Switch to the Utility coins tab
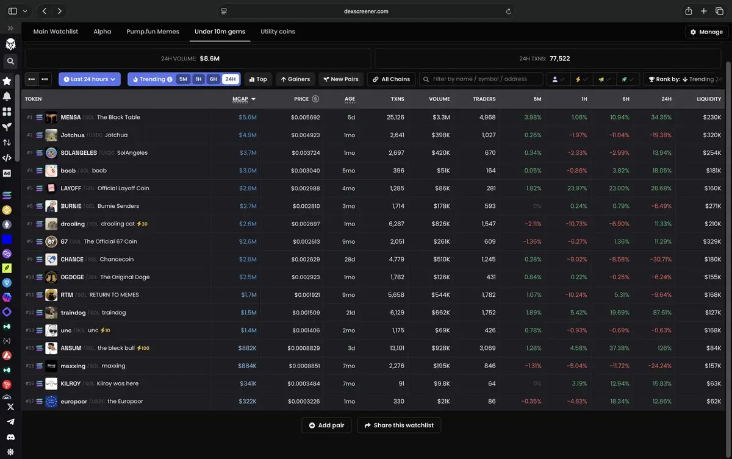Viewport: 732px width, 459px height. tap(278, 32)
